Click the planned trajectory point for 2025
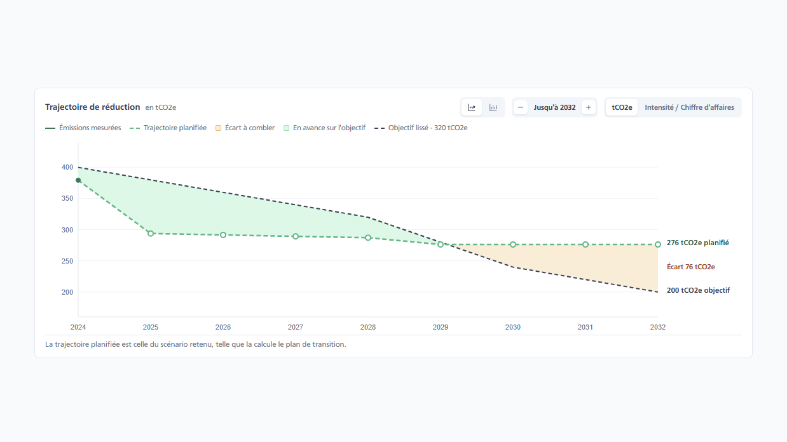Screen dimensions: 787x442 (151, 234)
